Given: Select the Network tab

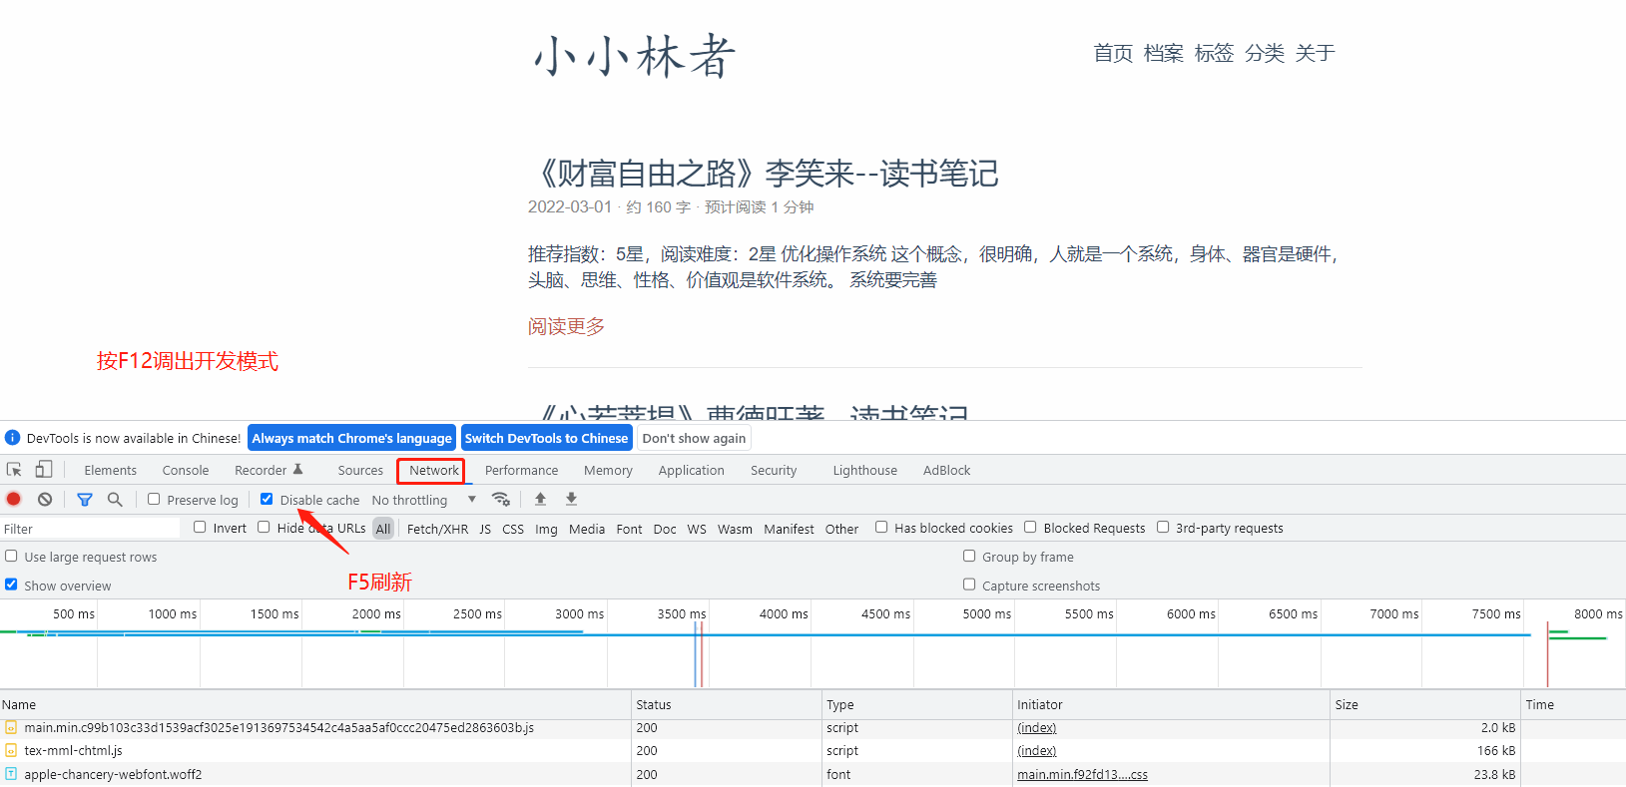Looking at the screenshot, I should pyautogui.click(x=434, y=470).
